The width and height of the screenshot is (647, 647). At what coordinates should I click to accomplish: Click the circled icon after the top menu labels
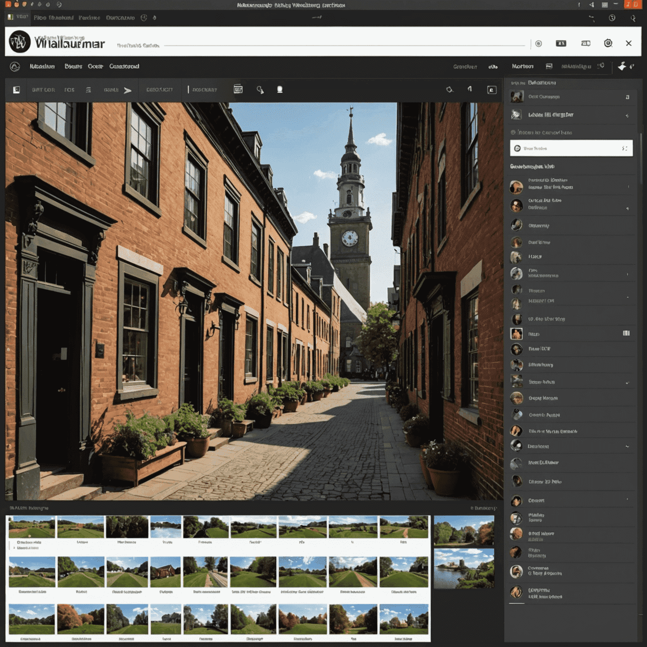144,18
